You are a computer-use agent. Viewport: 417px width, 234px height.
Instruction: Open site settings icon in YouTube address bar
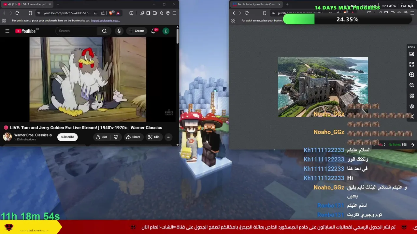39,13
